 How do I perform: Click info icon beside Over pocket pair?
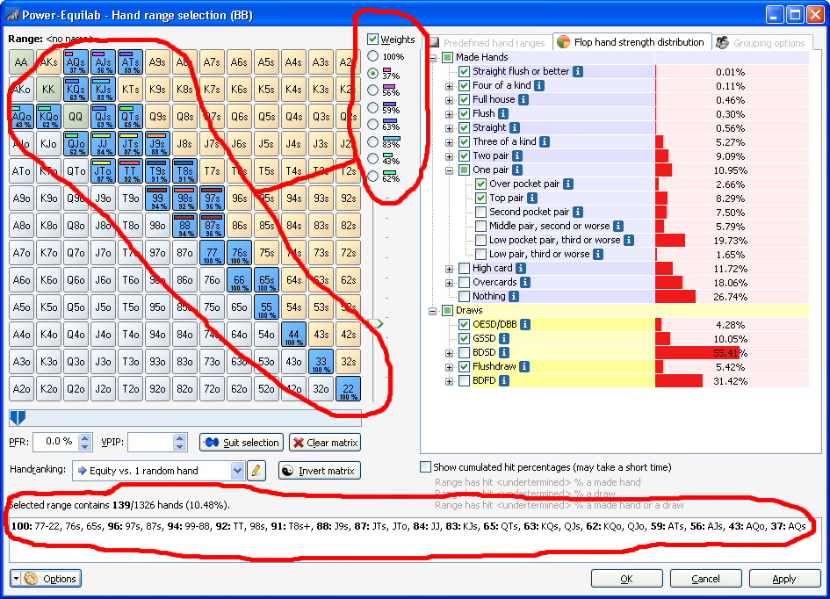[x=568, y=184]
